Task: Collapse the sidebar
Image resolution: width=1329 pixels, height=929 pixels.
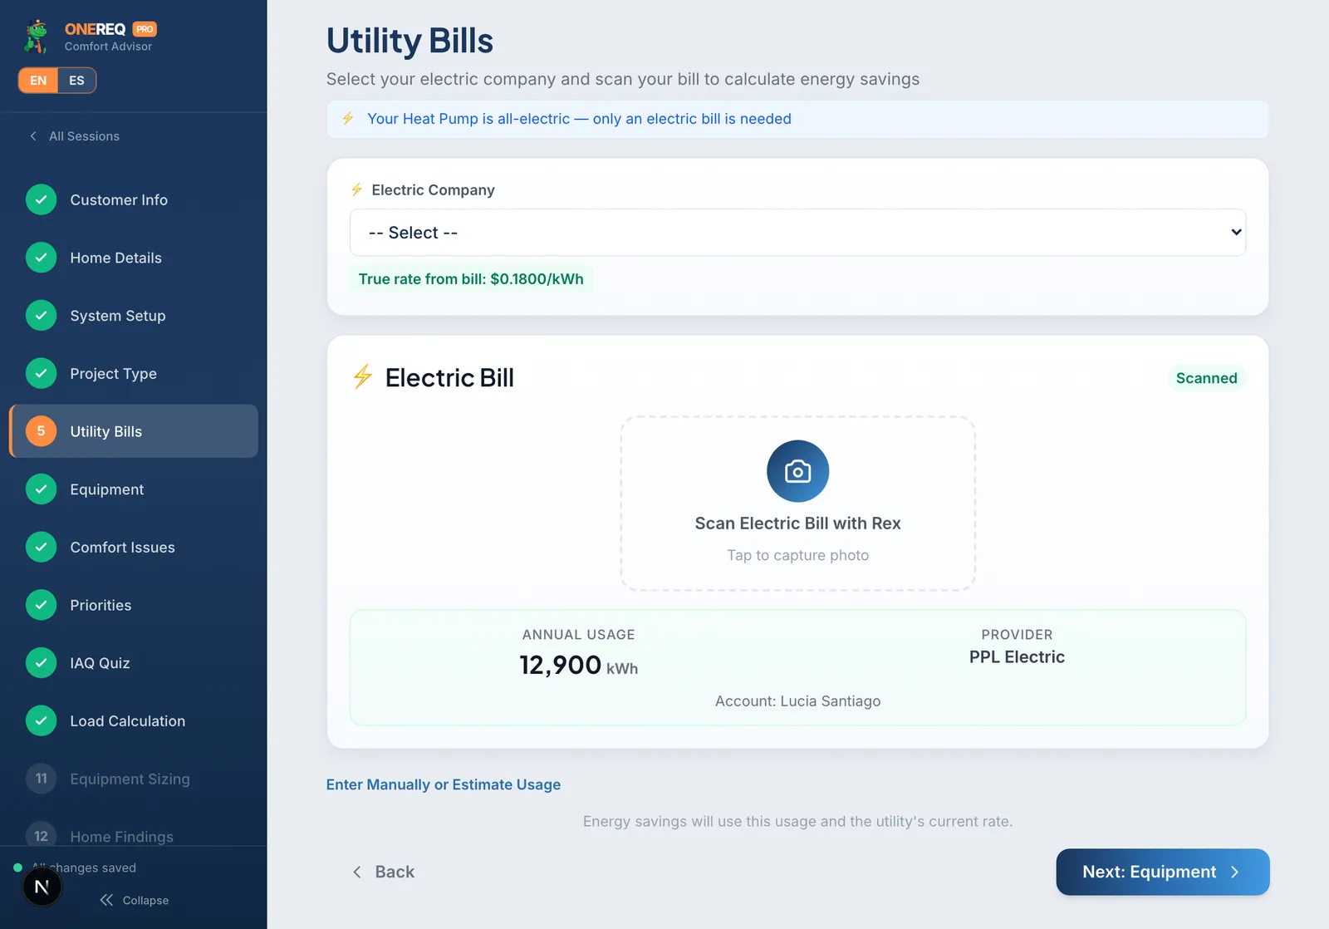Action: coord(134,900)
